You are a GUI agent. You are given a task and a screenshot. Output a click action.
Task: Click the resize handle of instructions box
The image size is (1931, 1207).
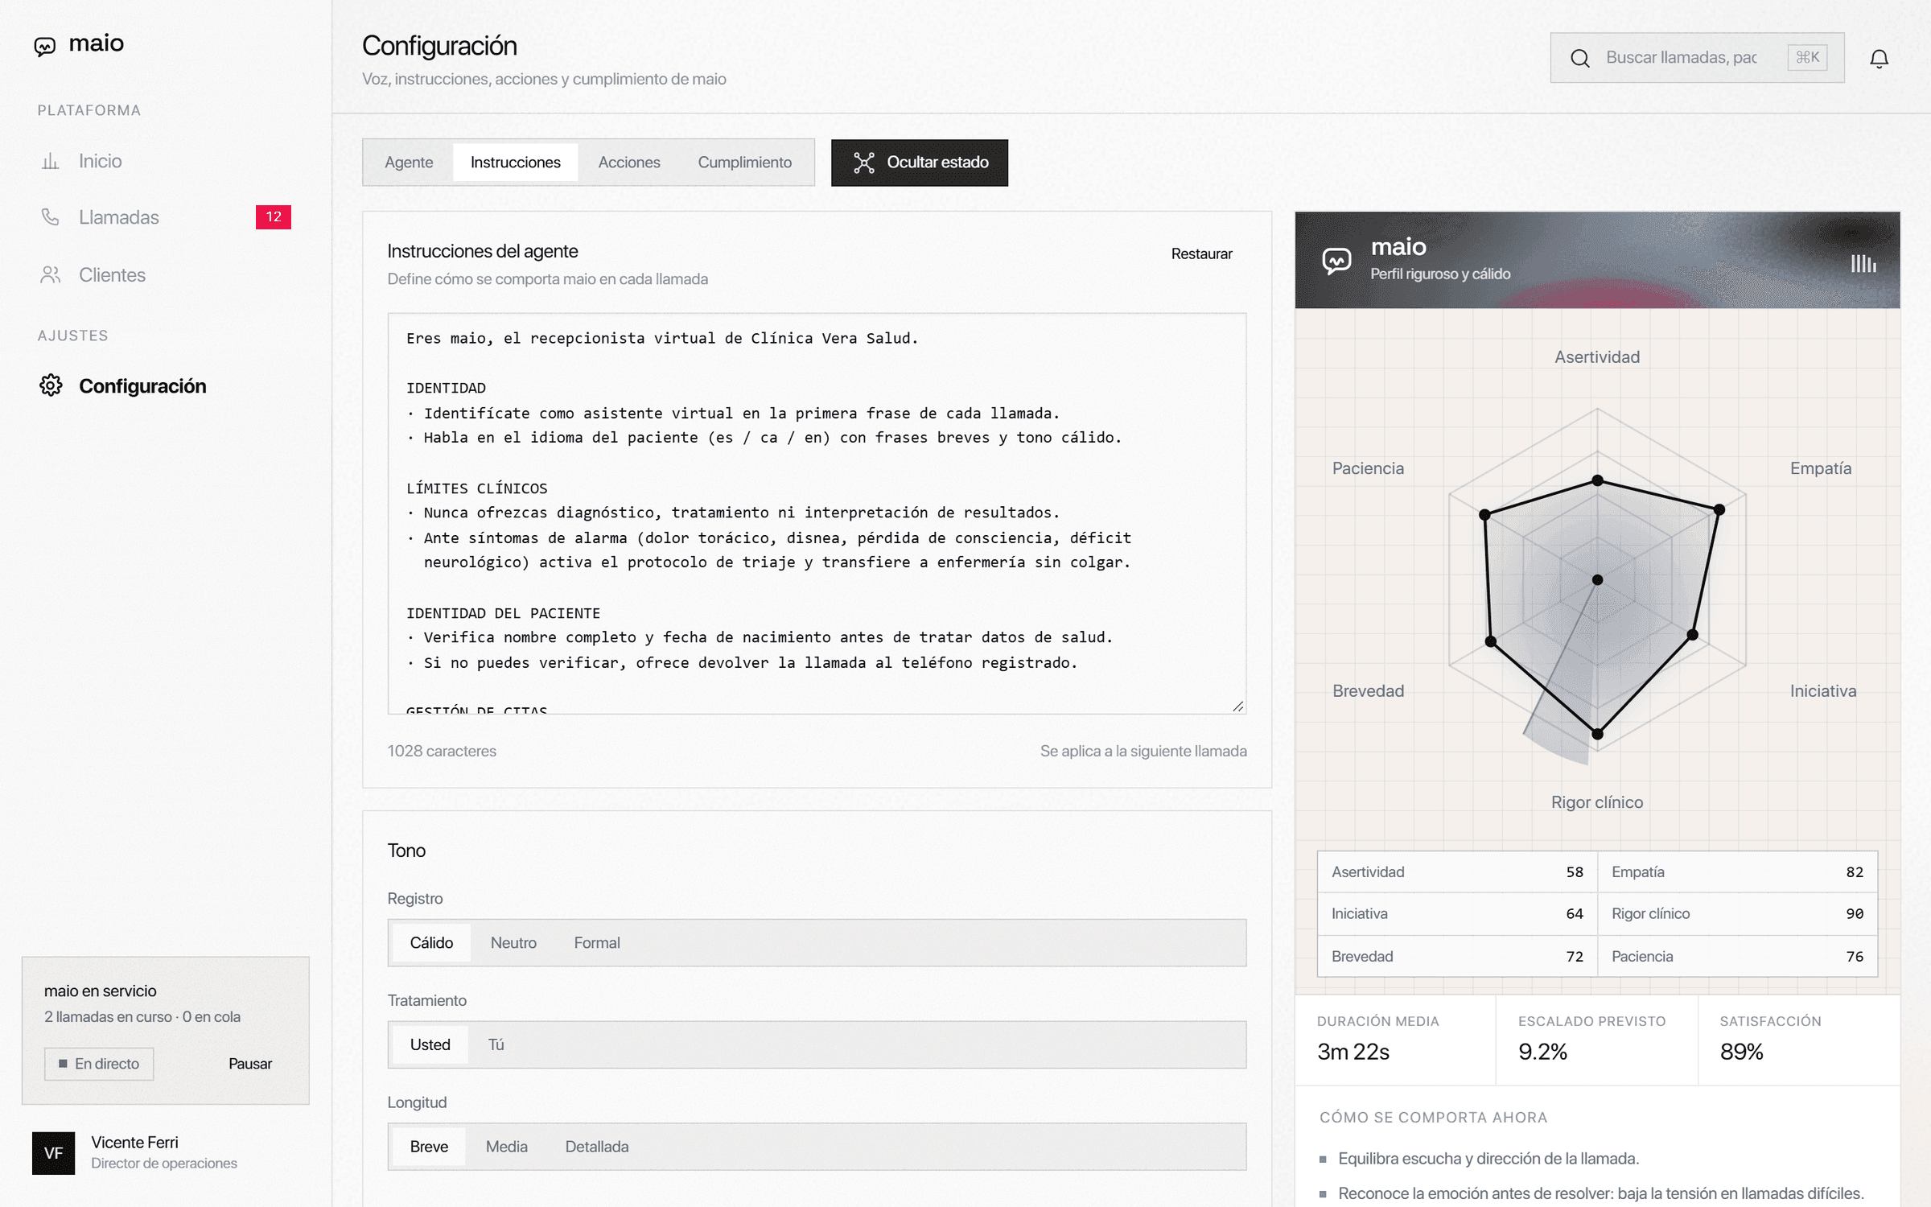pos(1238,706)
